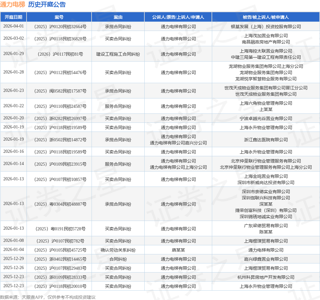Click the date 2026-03-02
Screen dimensions: 320x300
(x=13, y=38)
